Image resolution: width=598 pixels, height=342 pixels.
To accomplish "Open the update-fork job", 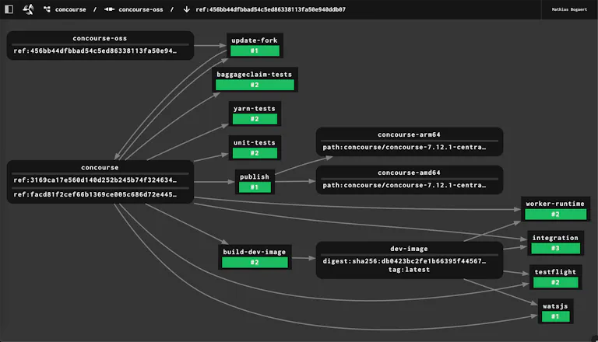I will (255, 40).
